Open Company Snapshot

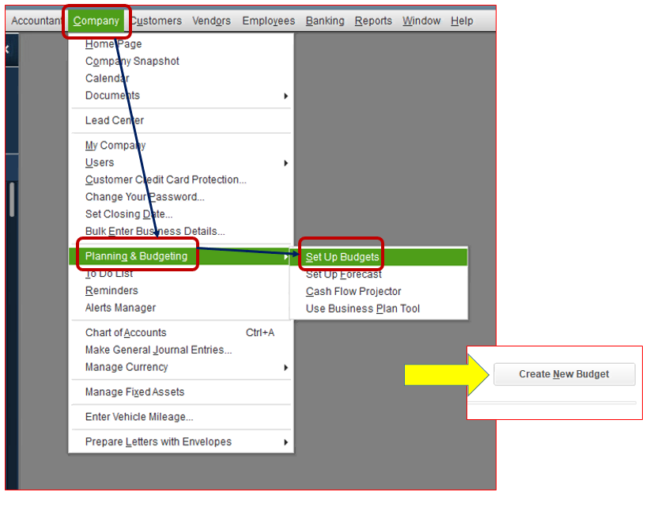(x=181, y=61)
